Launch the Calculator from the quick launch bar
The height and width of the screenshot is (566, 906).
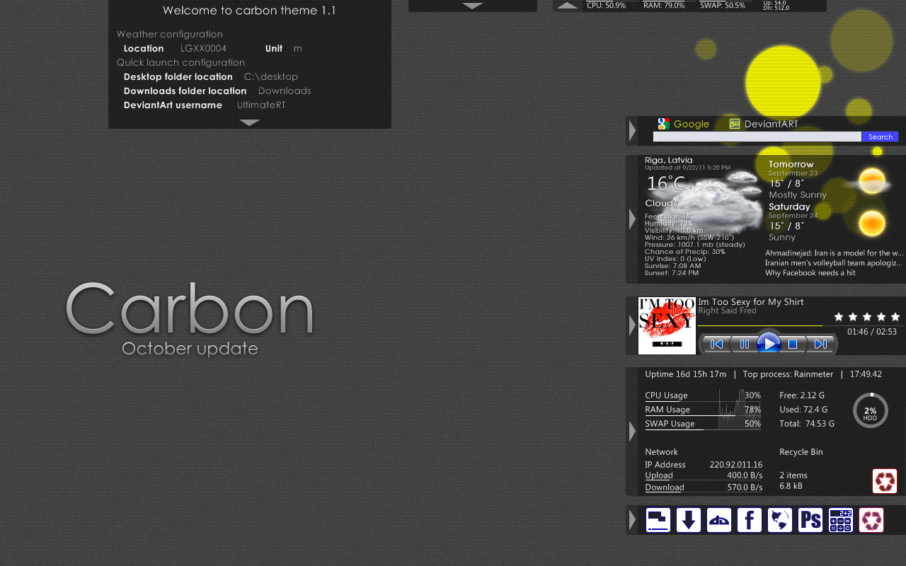coord(840,520)
